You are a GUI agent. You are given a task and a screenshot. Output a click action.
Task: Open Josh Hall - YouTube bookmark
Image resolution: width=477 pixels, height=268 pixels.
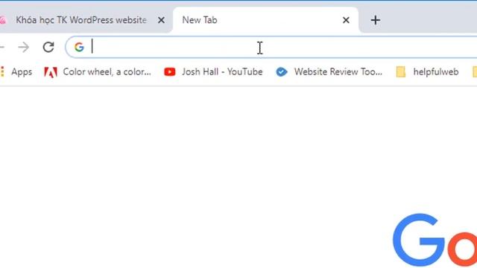click(213, 72)
